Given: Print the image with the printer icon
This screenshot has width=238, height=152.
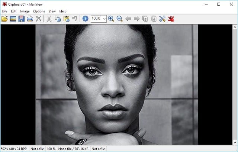Looking at the screenshot, I should coord(29,19).
